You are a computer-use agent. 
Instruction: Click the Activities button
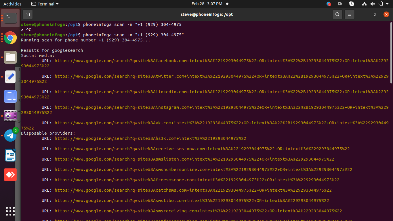(12, 4)
